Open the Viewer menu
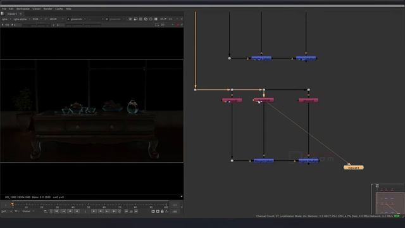 [x=37, y=9]
